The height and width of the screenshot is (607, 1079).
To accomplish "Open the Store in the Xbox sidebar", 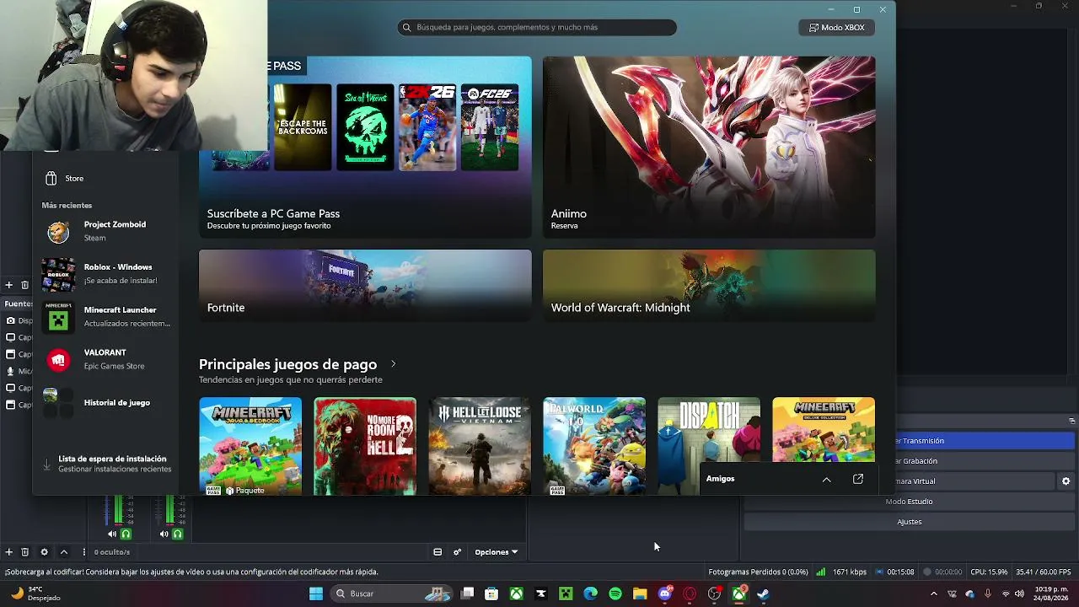I will (x=105, y=178).
